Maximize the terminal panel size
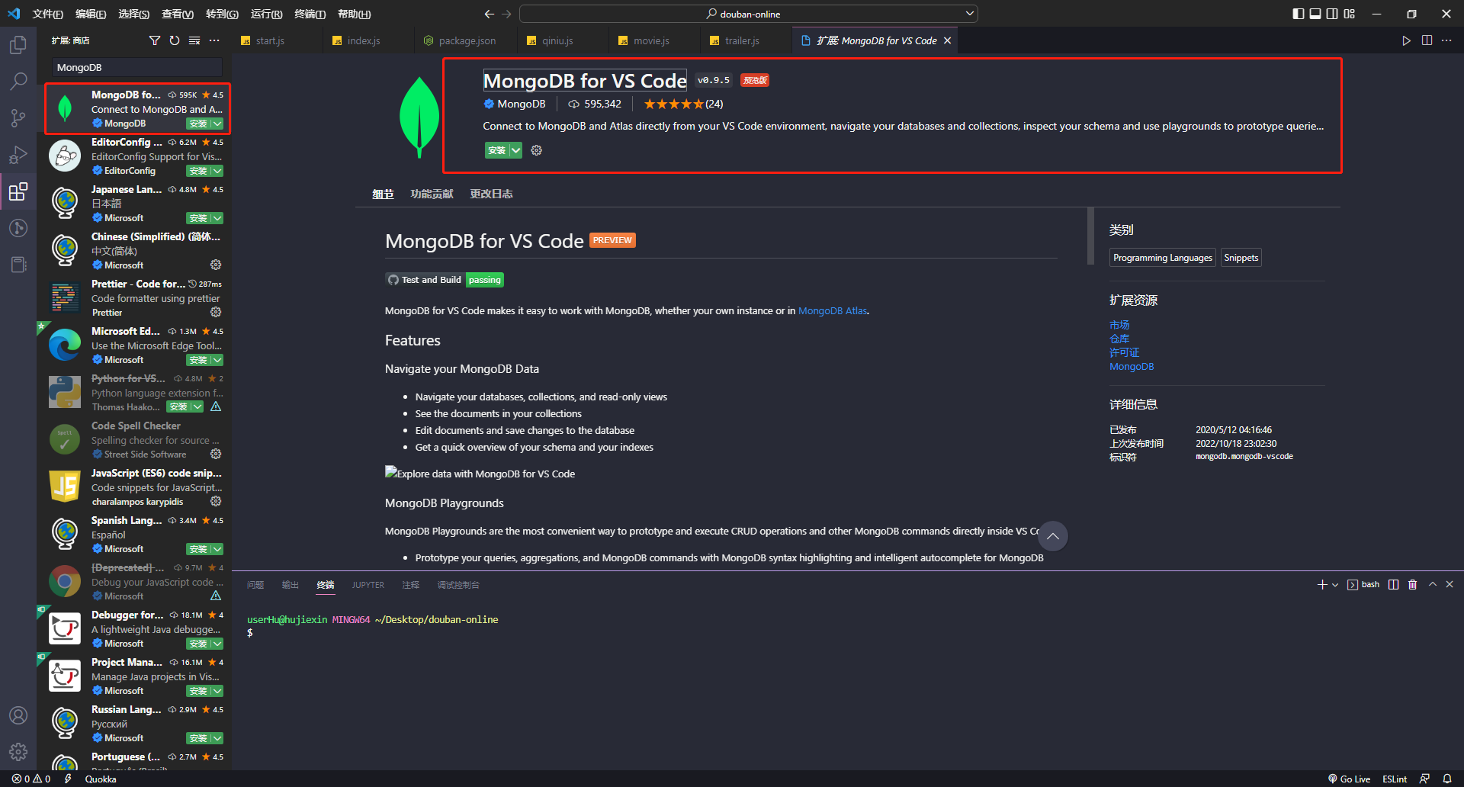Image resolution: width=1464 pixels, height=787 pixels. (1433, 585)
